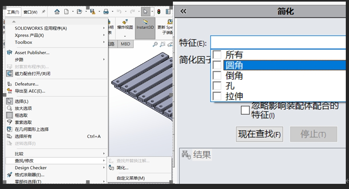The width and height of the screenshot is (349, 189).
Task: Click the Print icon
Action: pos(106,12)
